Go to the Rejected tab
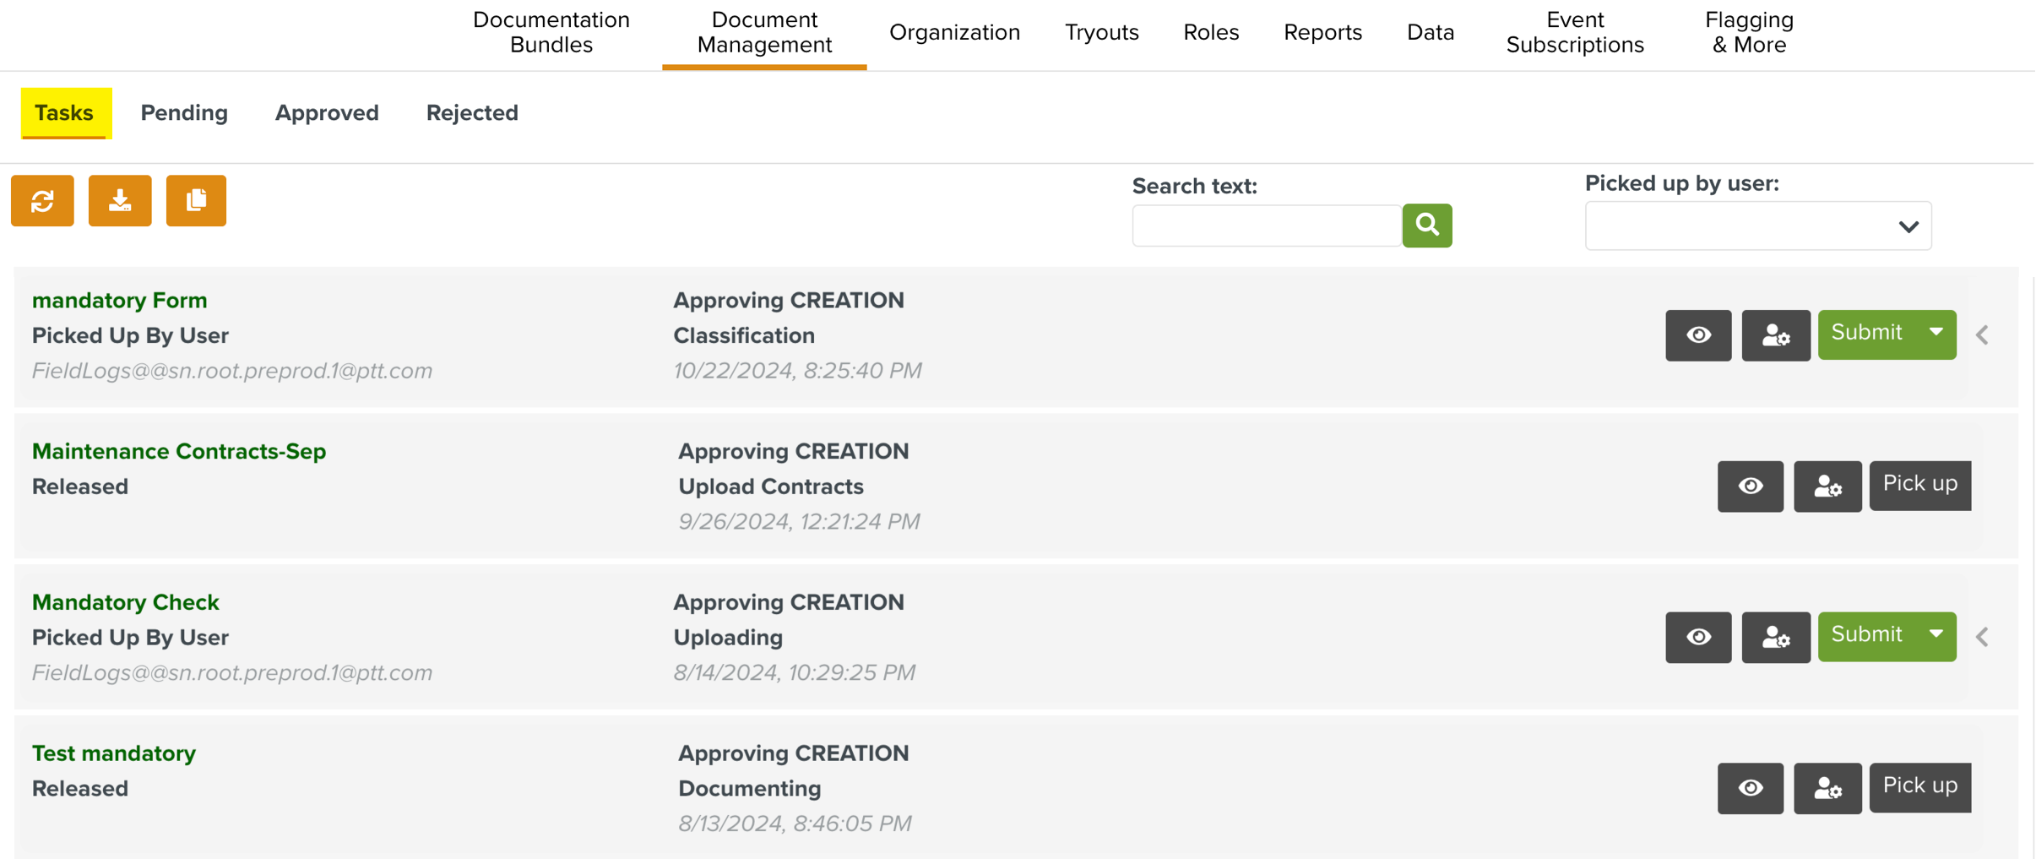 coord(472,113)
